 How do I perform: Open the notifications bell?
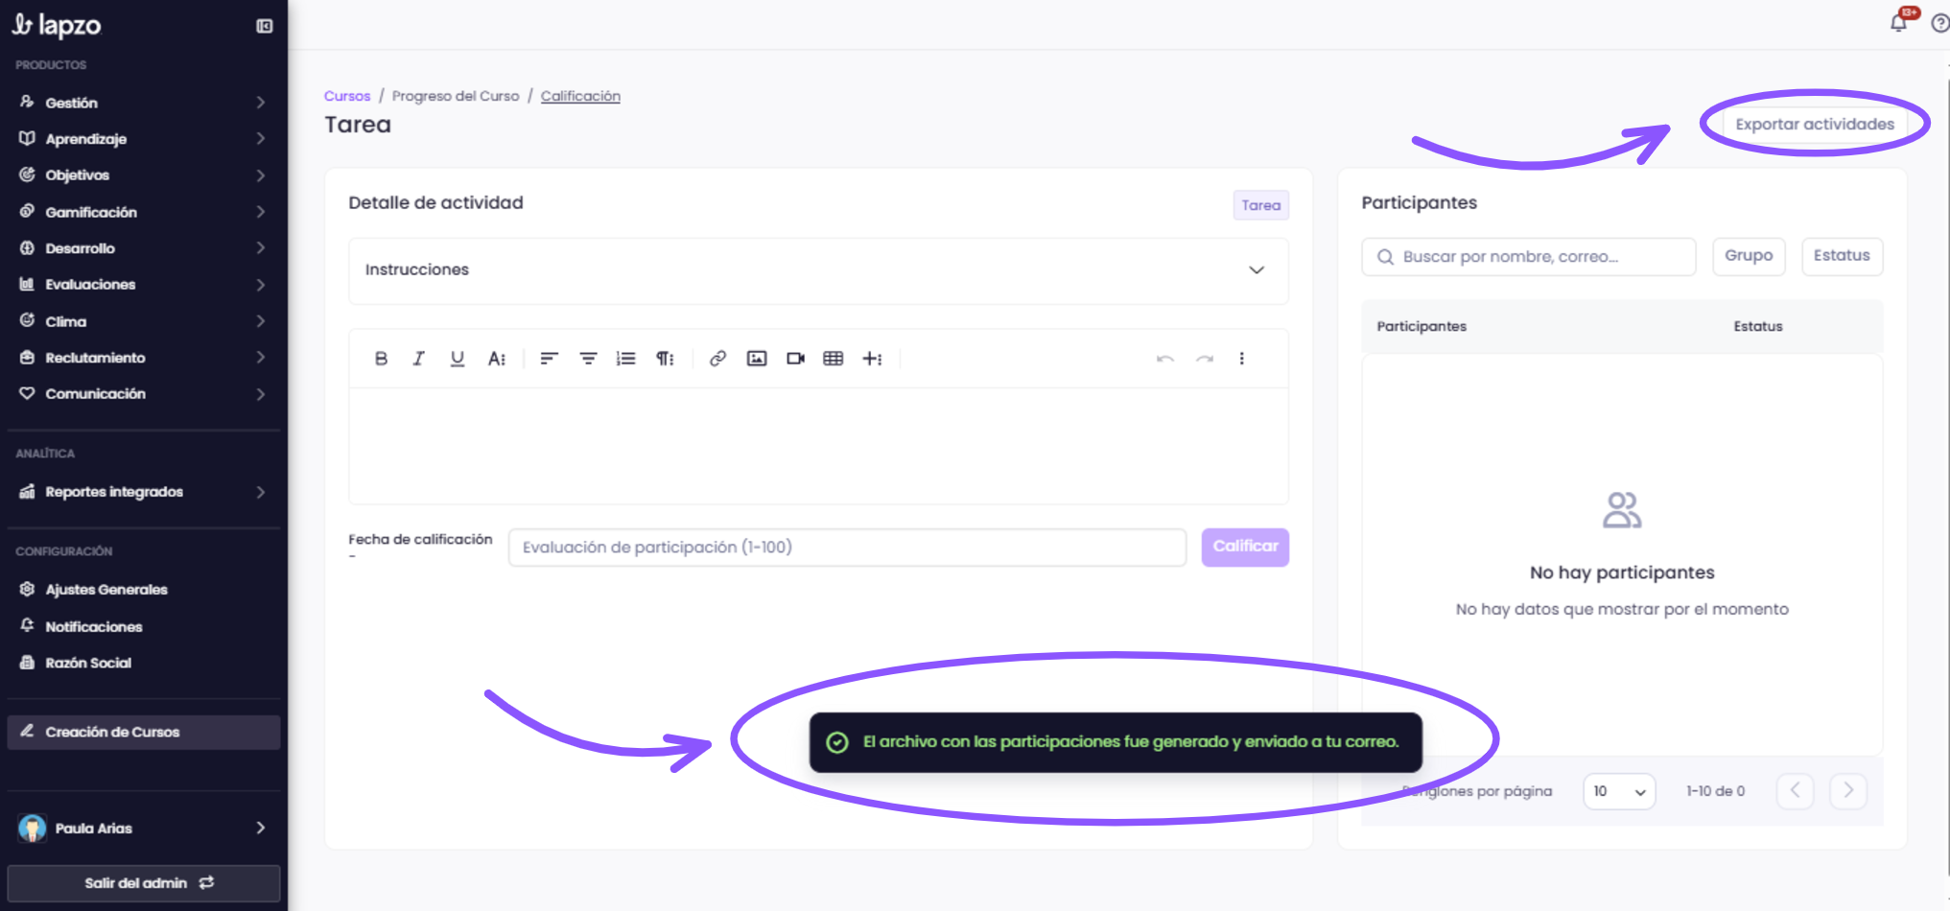(1899, 23)
